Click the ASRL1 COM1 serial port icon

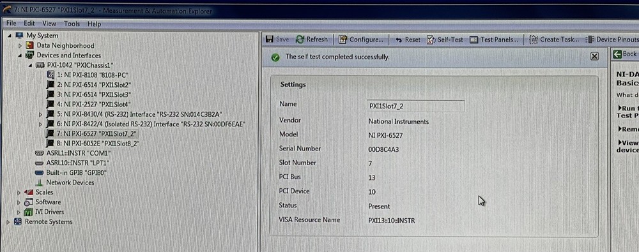click(40, 153)
